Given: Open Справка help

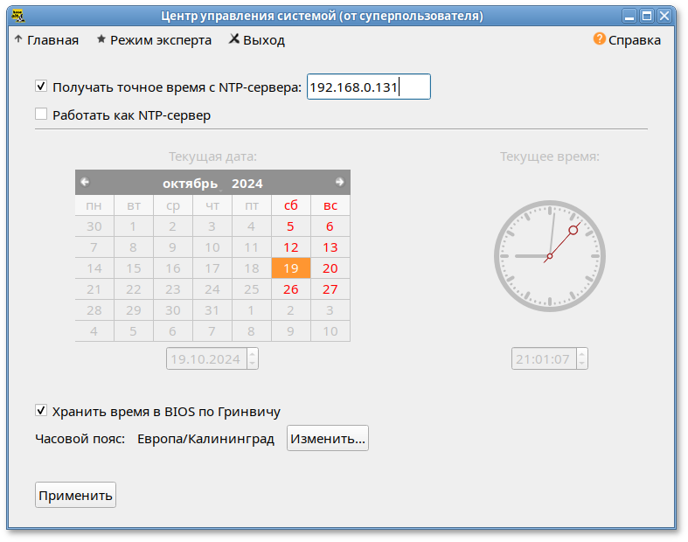Looking at the screenshot, I should click(627, 40).
